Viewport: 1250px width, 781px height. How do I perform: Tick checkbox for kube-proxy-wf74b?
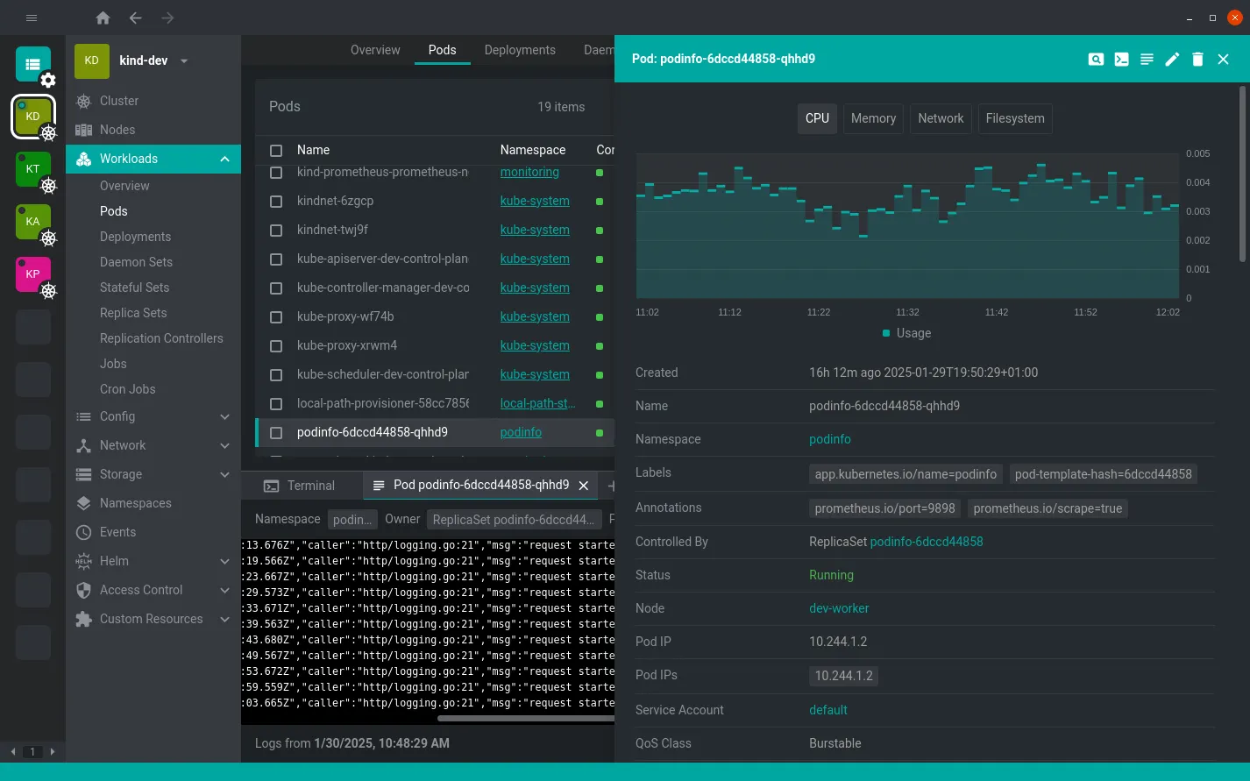point(276,317)
